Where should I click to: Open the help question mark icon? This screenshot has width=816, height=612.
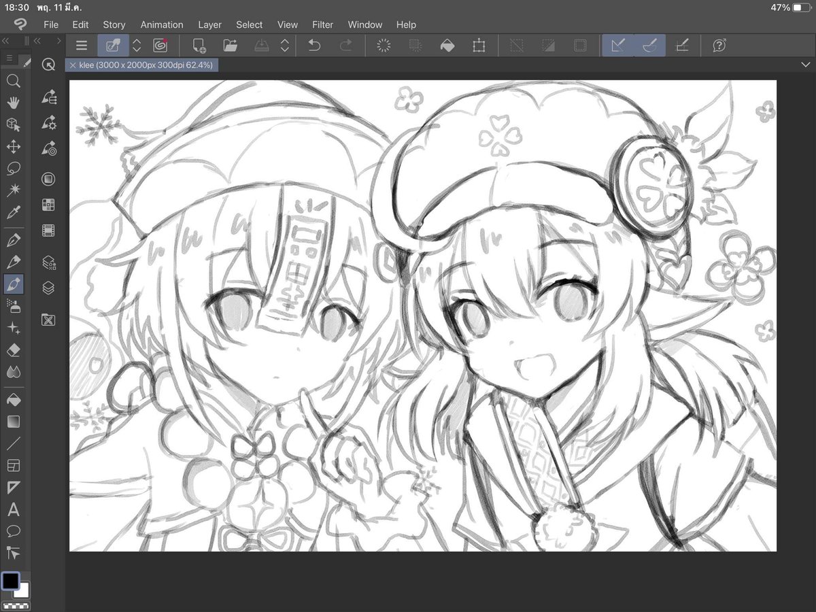point(719,46)
